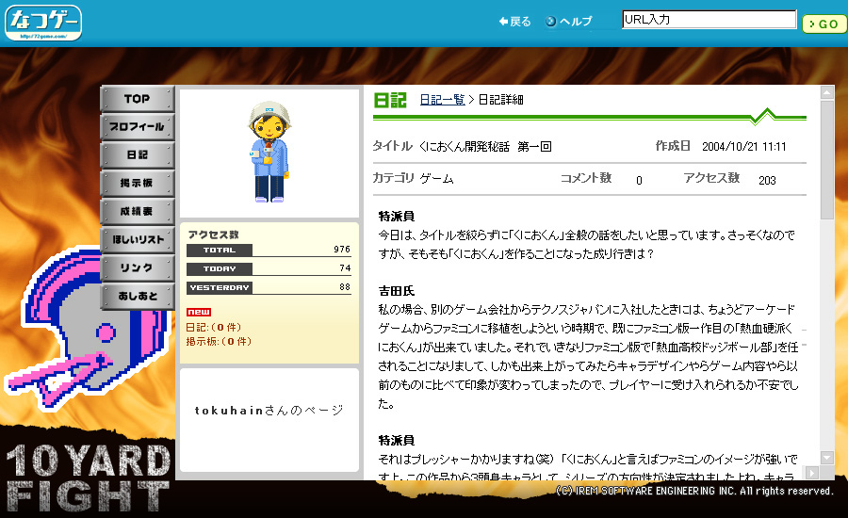Open ヘルプ help link

[569, 22]
